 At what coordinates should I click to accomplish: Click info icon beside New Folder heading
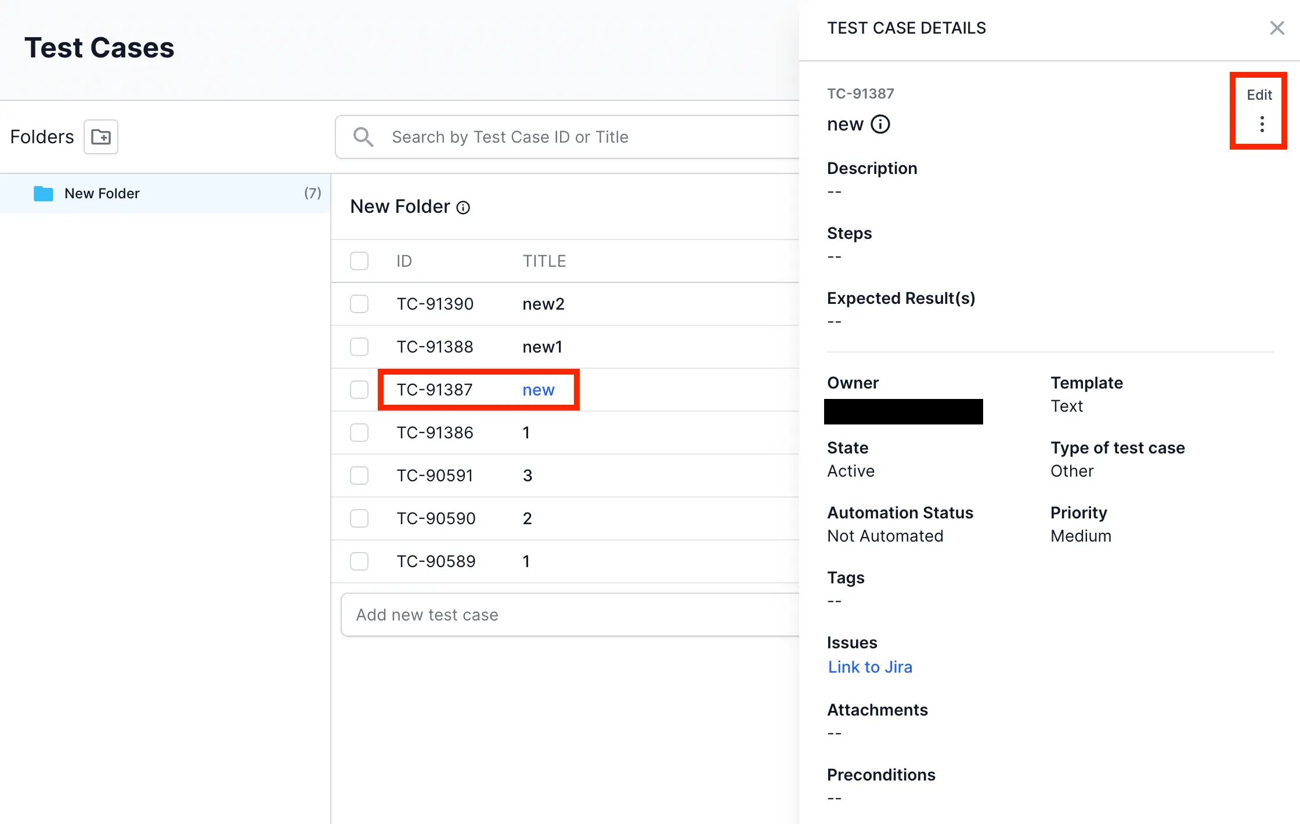tap(463, 208)
